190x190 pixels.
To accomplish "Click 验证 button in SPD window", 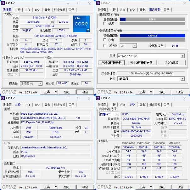I will point(162,187).
